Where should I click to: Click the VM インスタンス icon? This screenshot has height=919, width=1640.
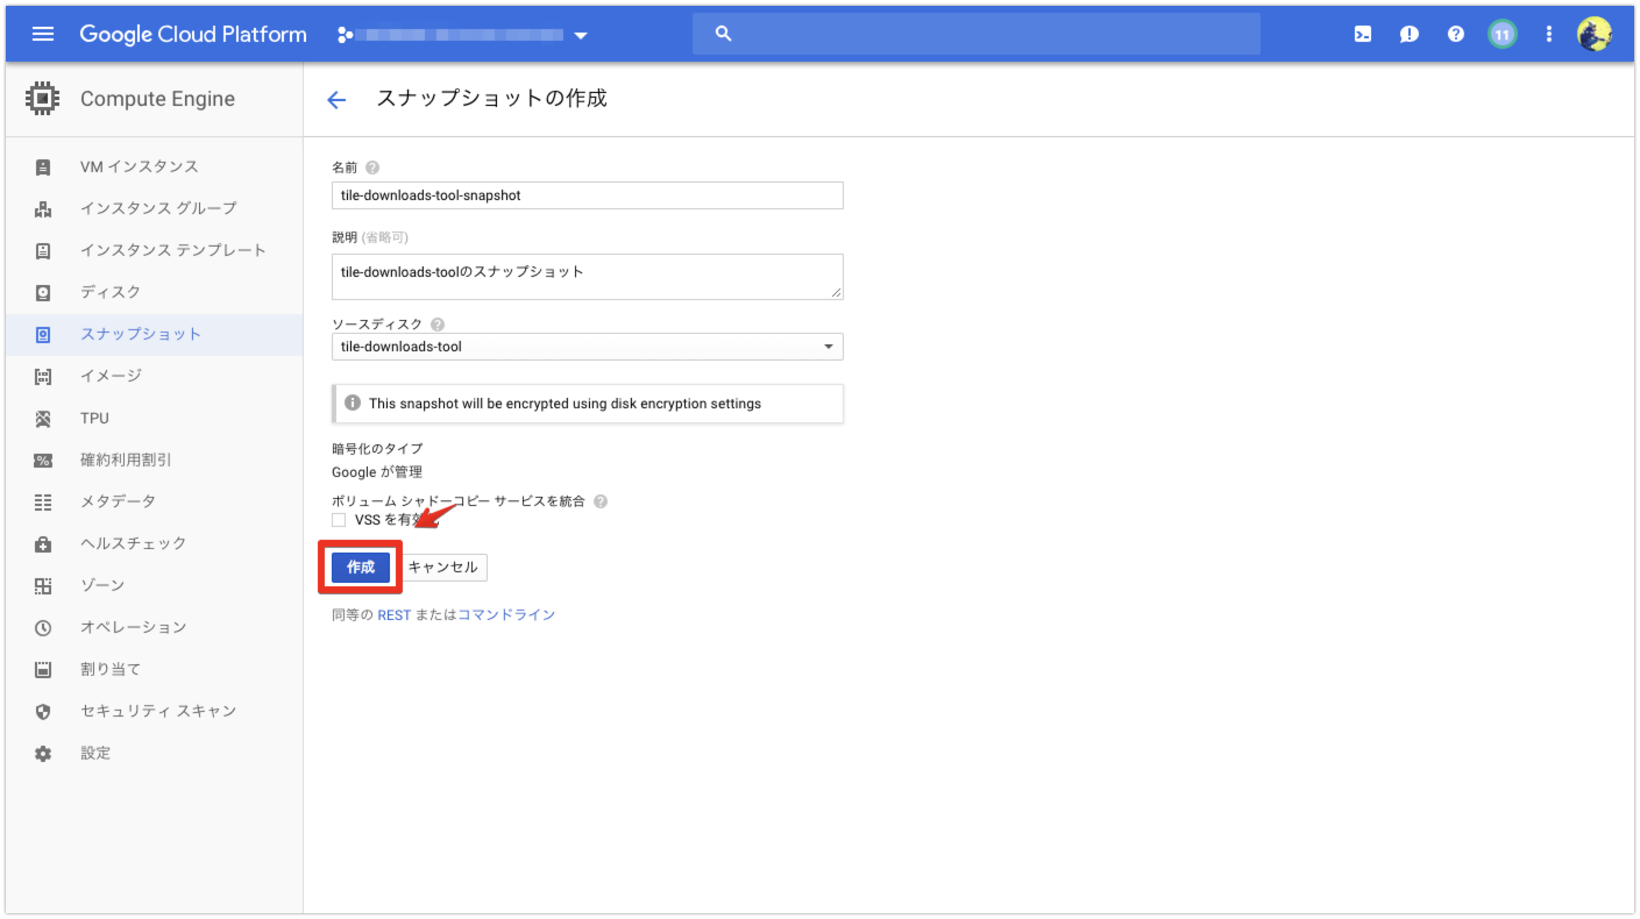tap(43, 166)
